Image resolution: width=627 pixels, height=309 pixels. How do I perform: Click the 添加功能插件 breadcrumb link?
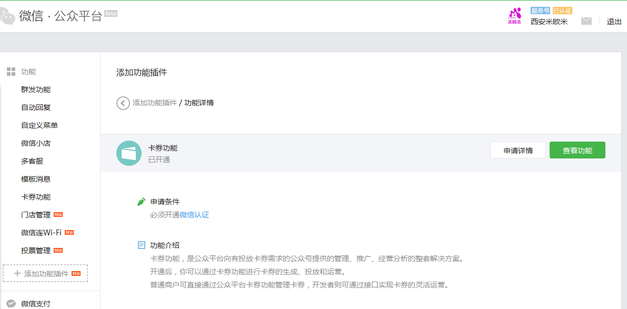point(155,103)
